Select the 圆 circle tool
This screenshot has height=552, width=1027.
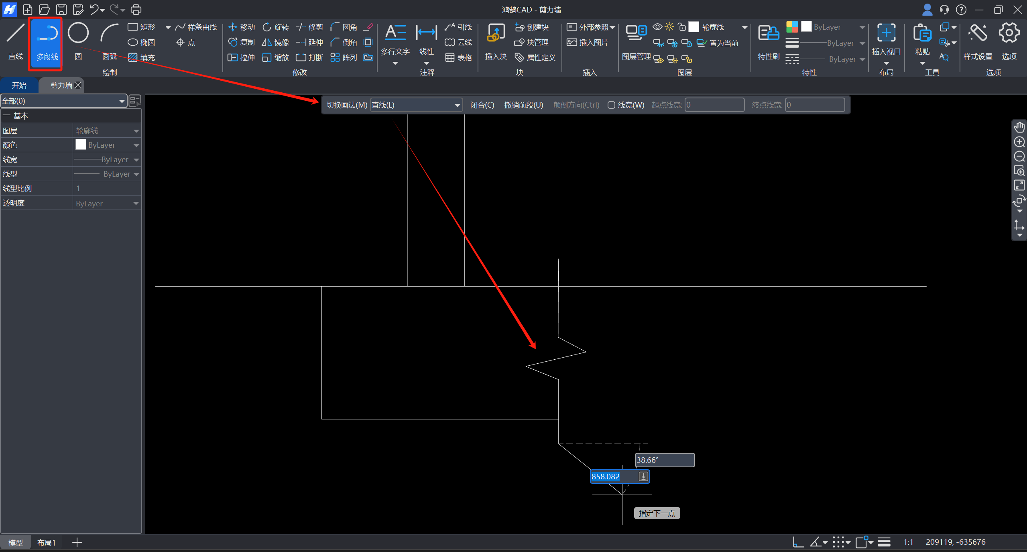78,40
